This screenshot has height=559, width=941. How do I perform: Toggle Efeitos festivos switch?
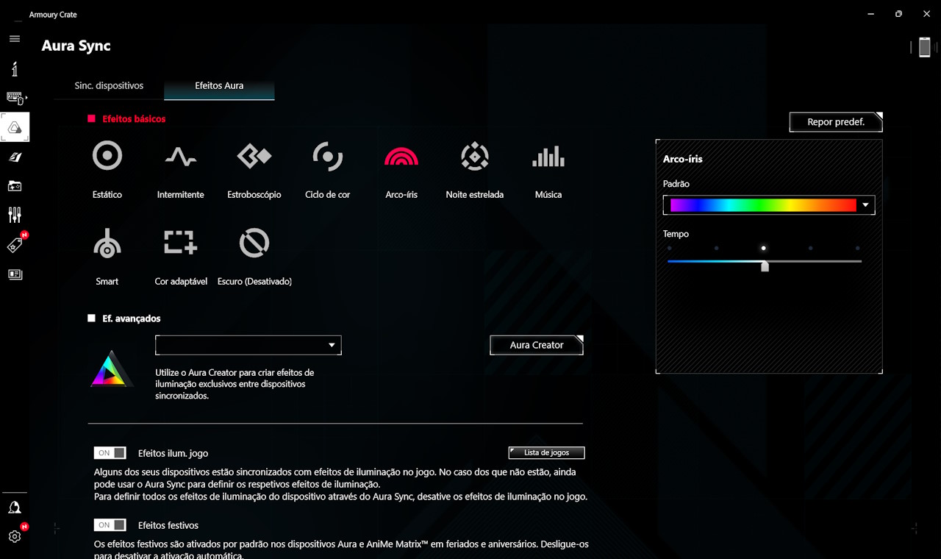click(x=110, y=525)
